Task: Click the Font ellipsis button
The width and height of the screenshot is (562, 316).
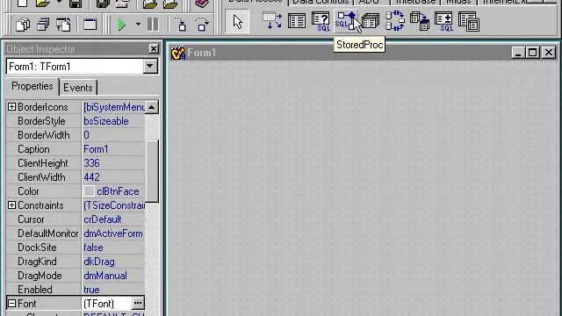Action: coord(138,303)
